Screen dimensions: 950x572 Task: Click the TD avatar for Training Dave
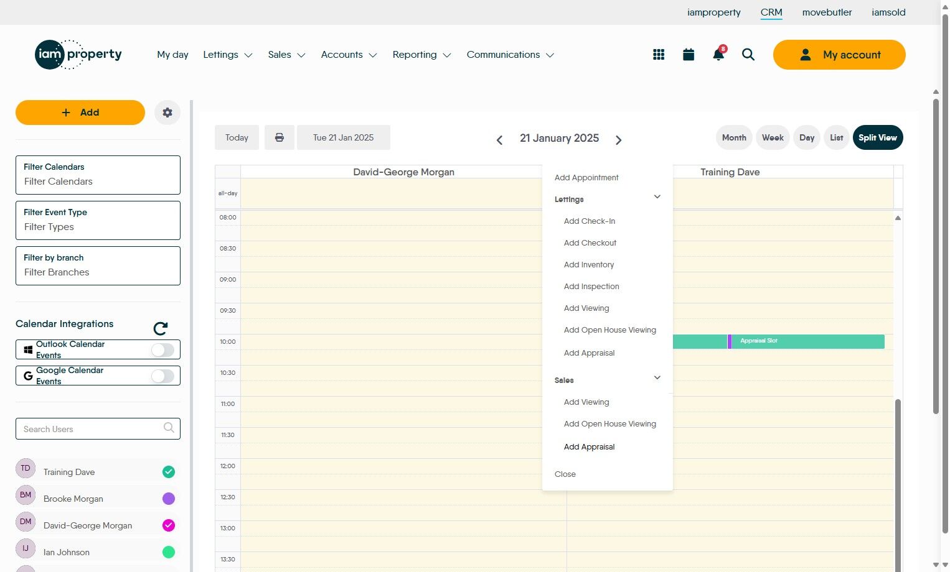(x=26, y=468)
